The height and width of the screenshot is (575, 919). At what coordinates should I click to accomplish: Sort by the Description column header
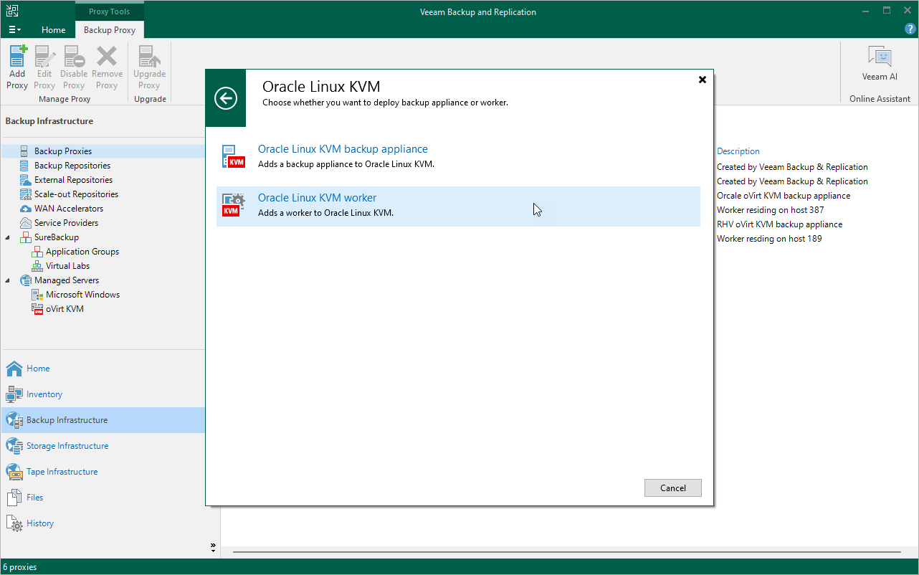(x=738, y=151)
